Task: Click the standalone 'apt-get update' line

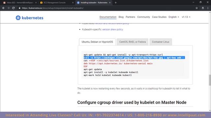Action: (x=93, y=69)
